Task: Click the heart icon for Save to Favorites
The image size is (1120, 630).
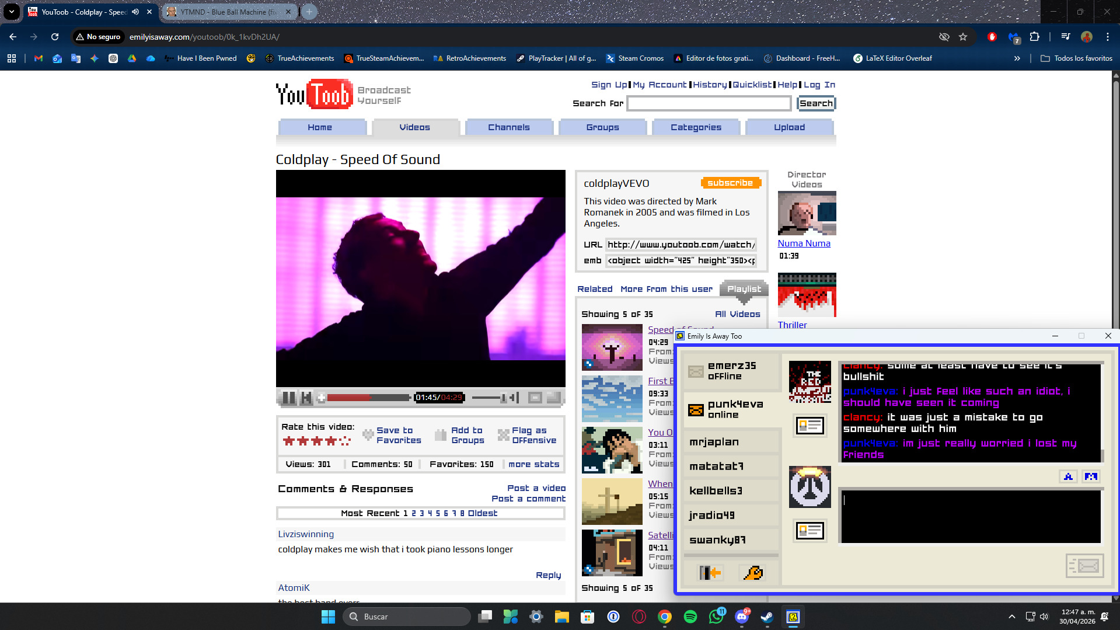Action: coord(368,435)
